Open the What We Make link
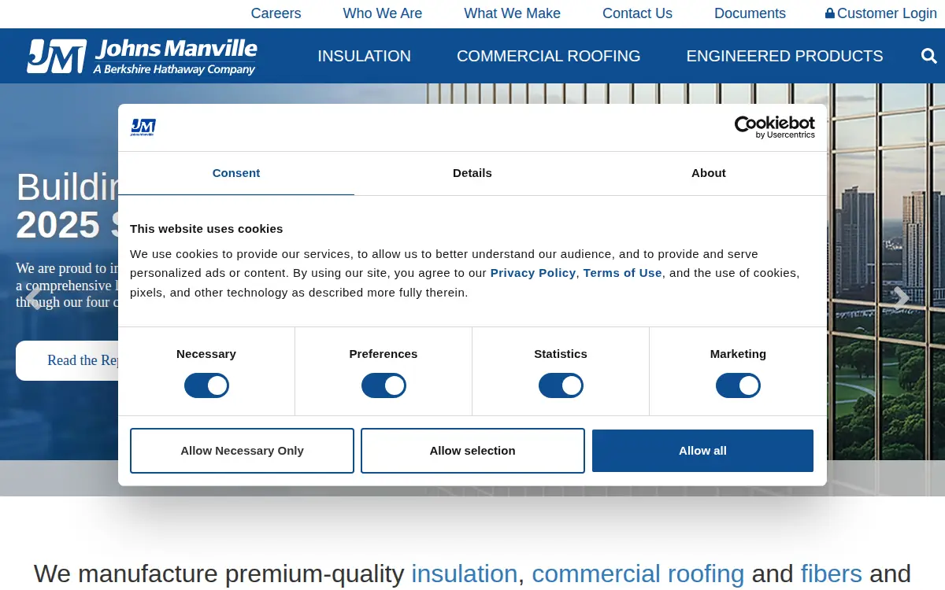Image resolution: width=945 pixels, height=590 pixels. pos(513,13)
